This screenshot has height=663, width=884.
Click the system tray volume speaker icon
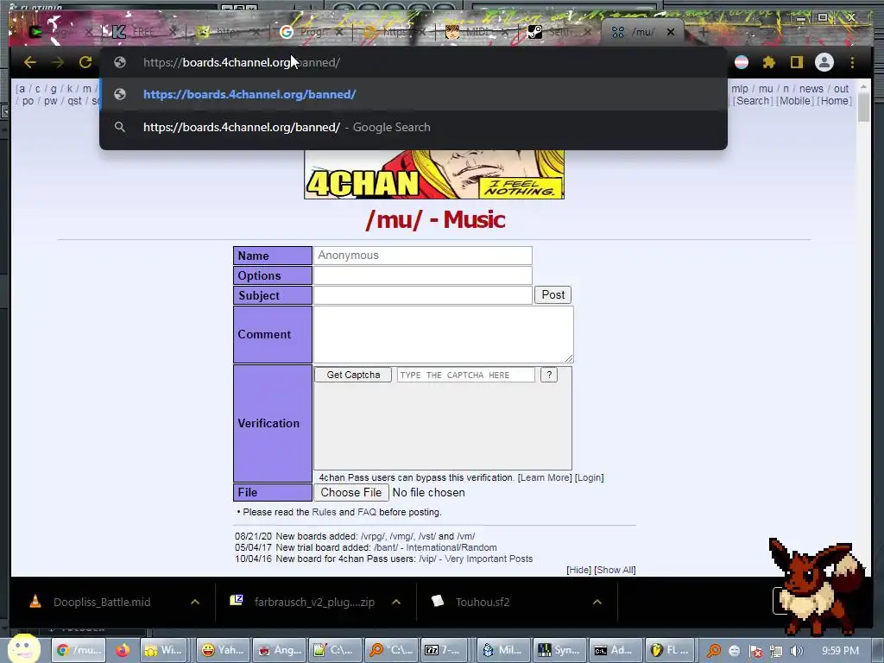coord(796,651)
